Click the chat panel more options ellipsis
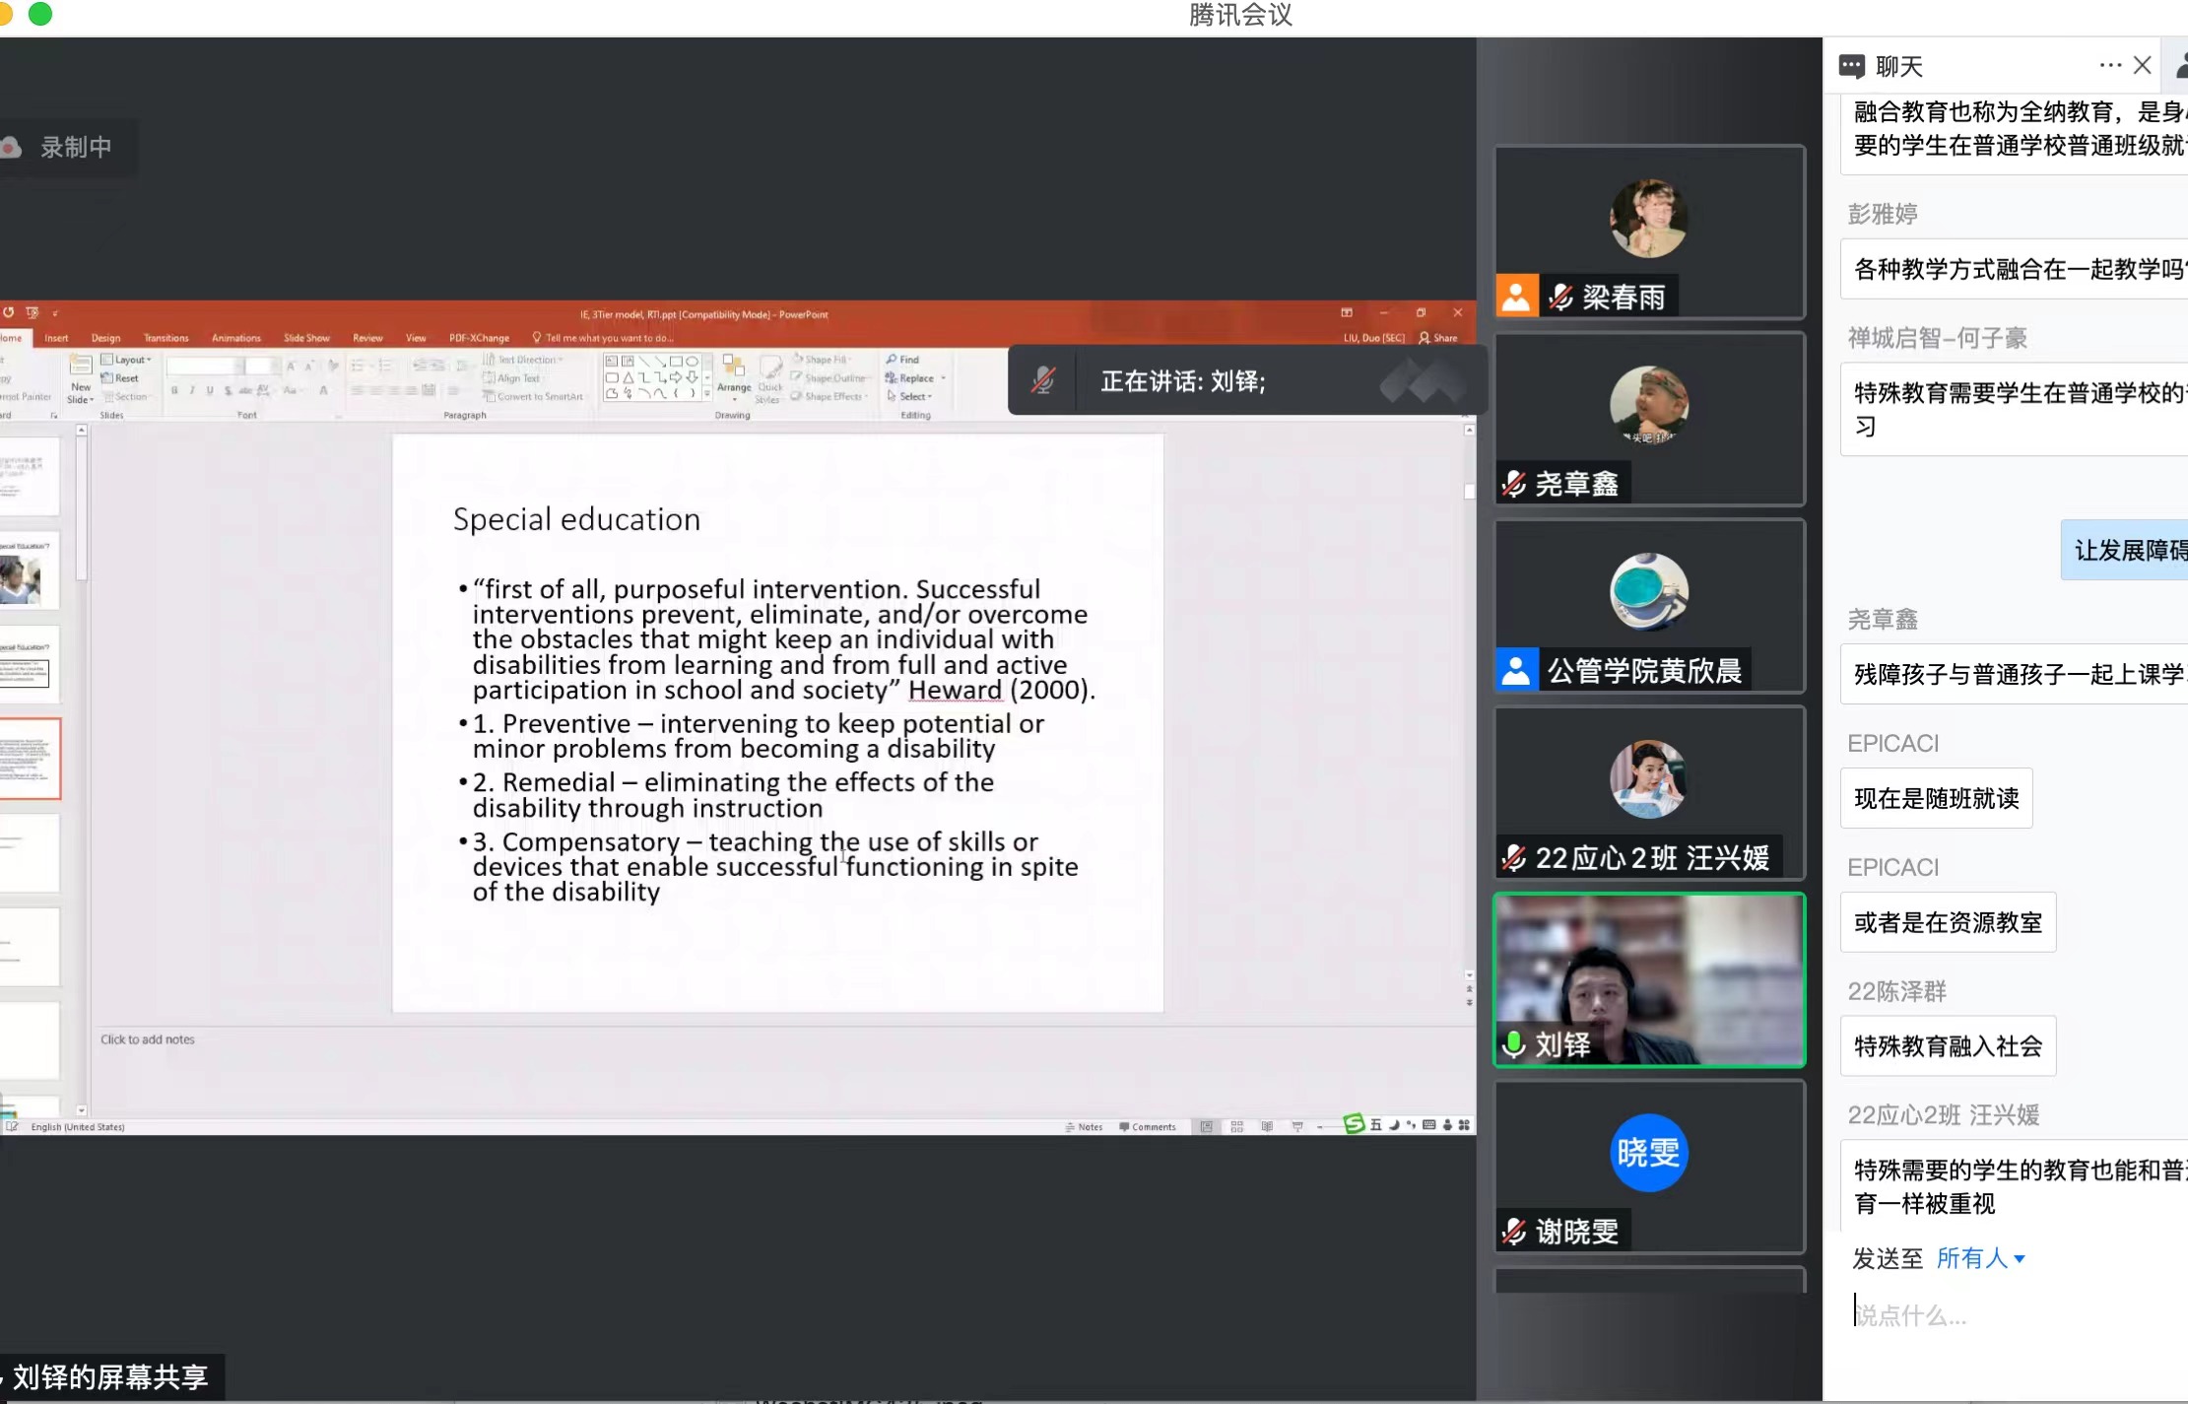 2109,66
